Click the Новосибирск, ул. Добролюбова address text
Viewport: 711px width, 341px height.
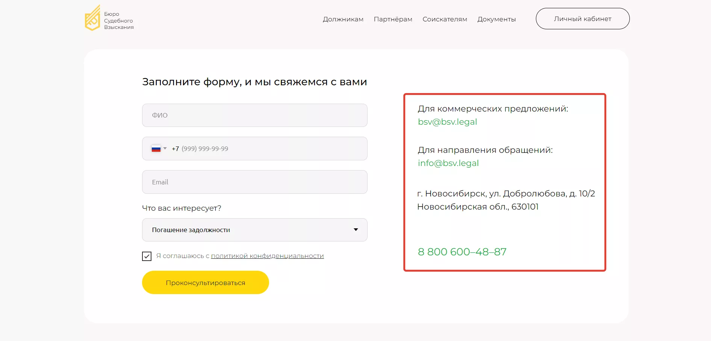(506, 193)
